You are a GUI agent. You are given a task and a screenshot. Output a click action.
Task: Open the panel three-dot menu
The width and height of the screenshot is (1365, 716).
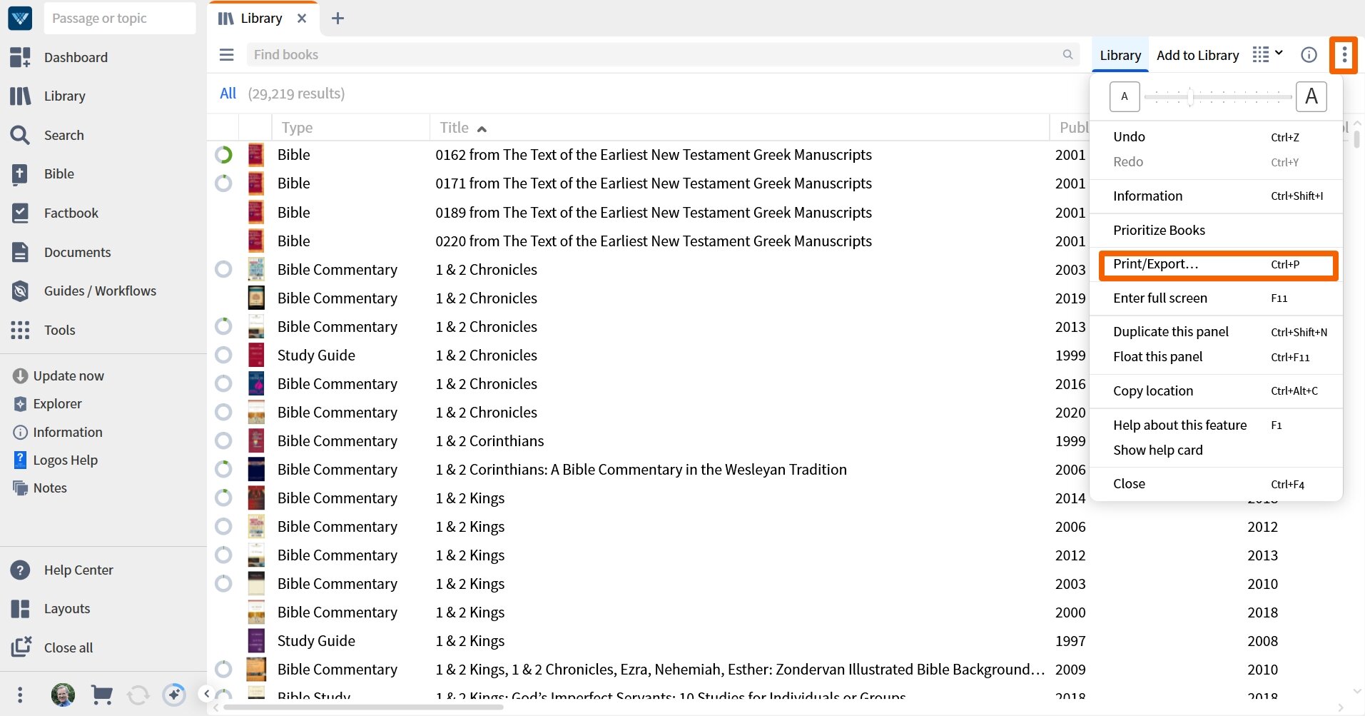[1344, 54]
